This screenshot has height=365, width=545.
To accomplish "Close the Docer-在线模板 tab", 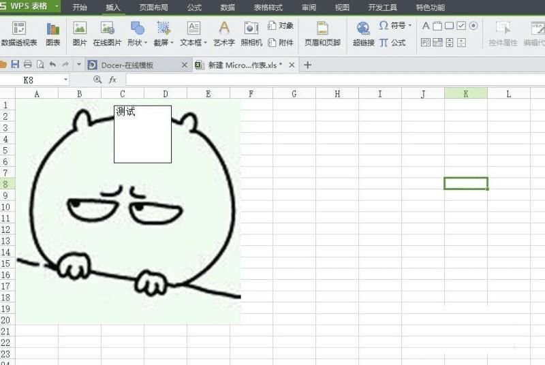I will click(184, 65).
